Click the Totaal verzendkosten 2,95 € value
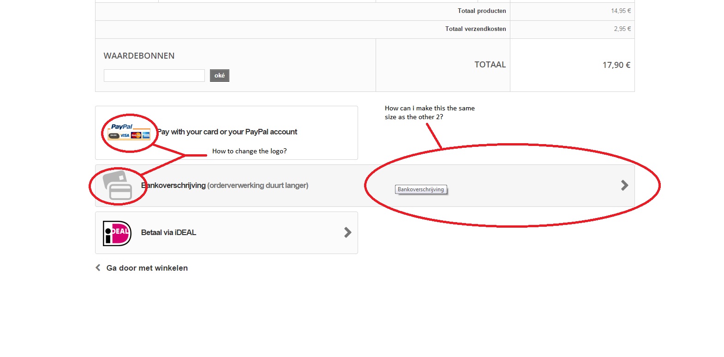Viewport: 724px width, 357px height. [x=622, y=29]
